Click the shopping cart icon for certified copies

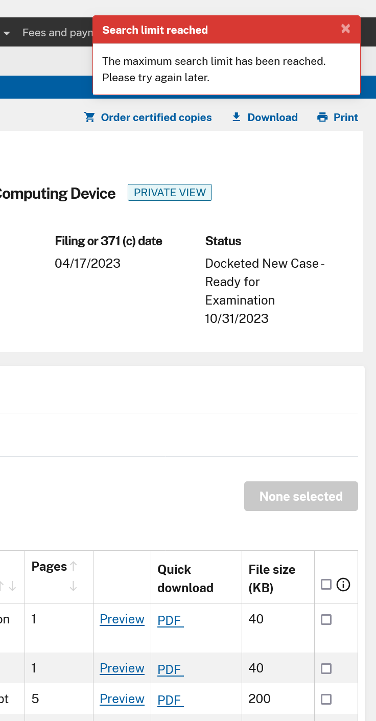[90, 118]
